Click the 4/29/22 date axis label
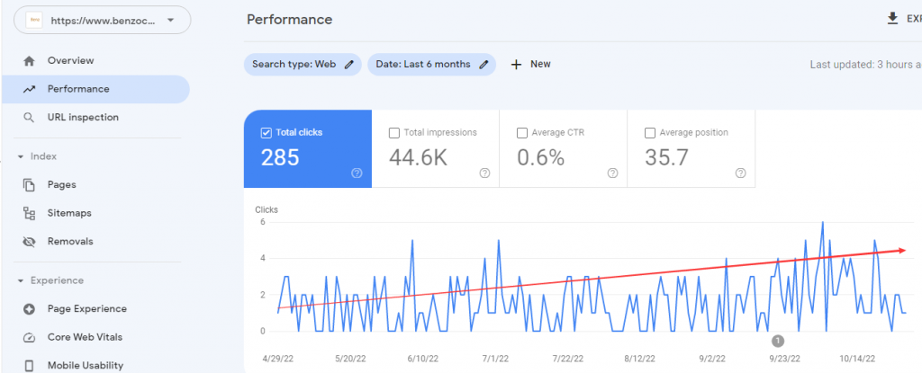Image resolution: width=922 pixels, height=373 pixels. click(x=277, y=359)
